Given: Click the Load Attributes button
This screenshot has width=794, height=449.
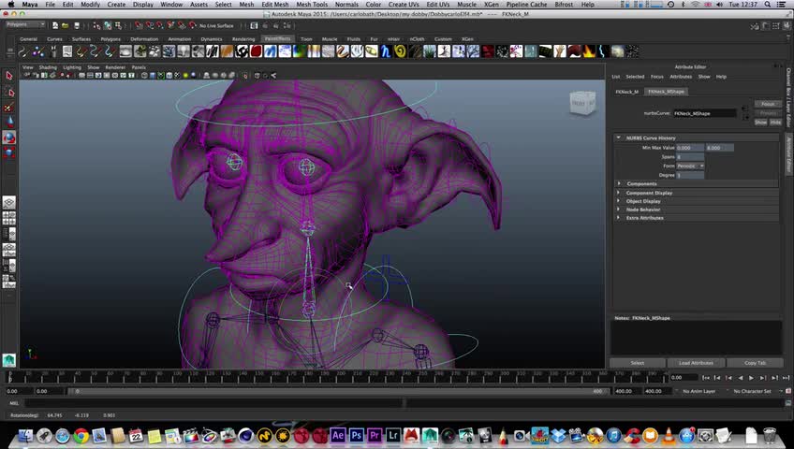Looking at the screenshot, I should coord(696,363).
